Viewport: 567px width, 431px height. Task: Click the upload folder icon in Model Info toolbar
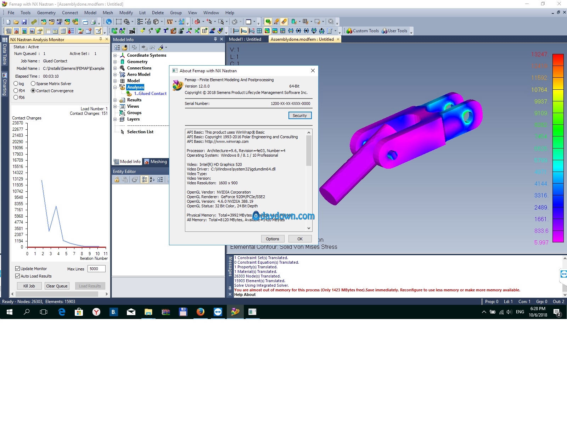point(125,47)
